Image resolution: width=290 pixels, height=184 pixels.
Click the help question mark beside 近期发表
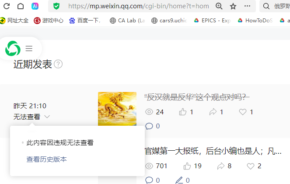[58, 64]
